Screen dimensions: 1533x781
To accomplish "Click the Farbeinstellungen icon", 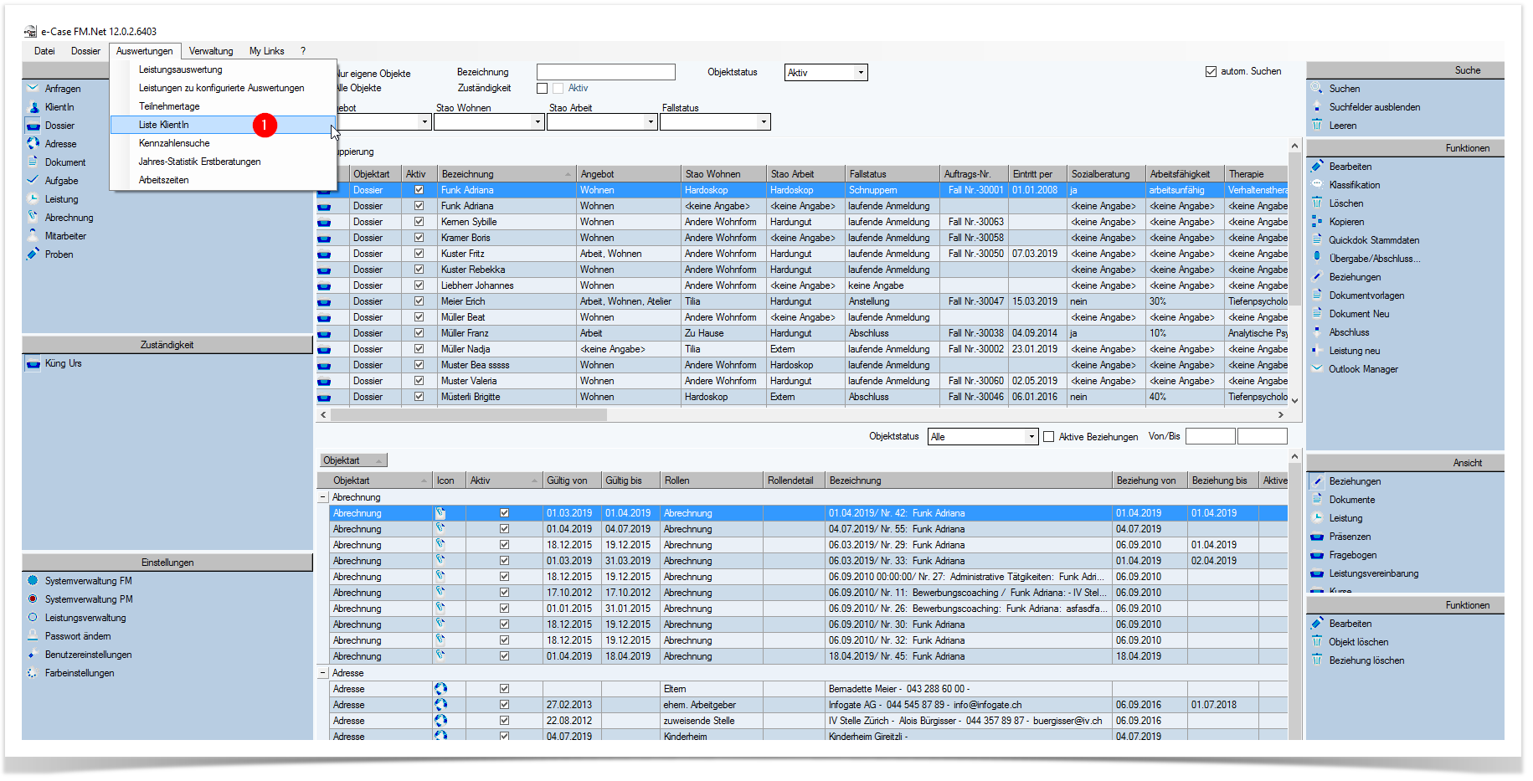I will click(x=33, y=672).
